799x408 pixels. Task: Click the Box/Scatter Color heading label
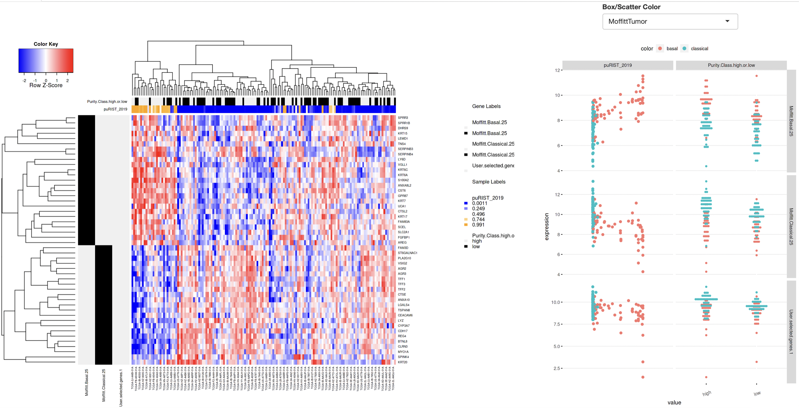click(631, 7)
